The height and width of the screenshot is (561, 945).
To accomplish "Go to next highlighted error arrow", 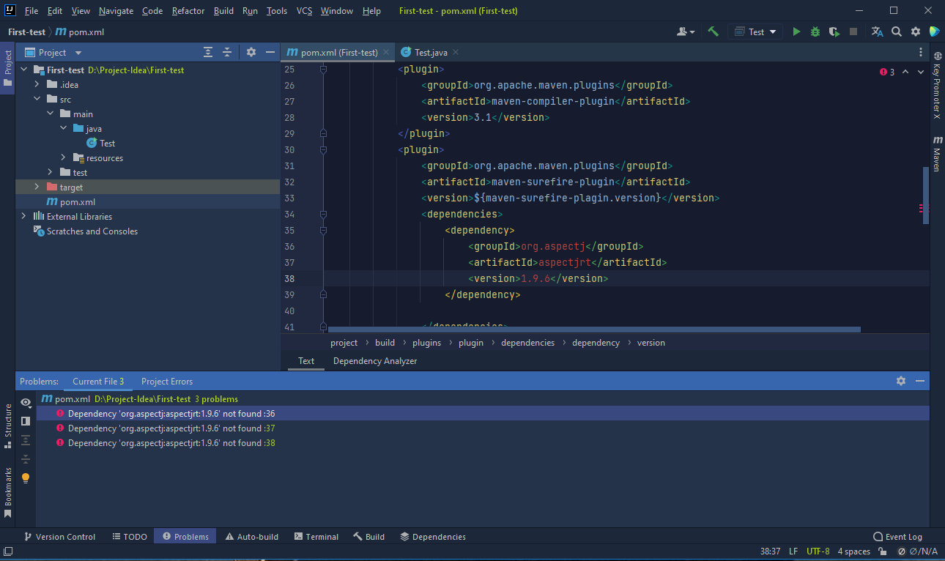I will point(922,72).
